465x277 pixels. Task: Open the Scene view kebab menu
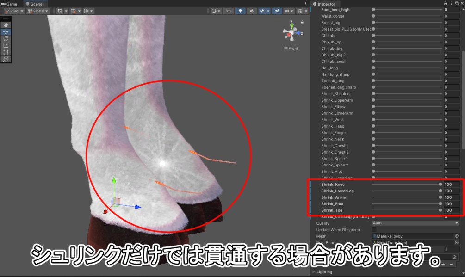[305, 4]
